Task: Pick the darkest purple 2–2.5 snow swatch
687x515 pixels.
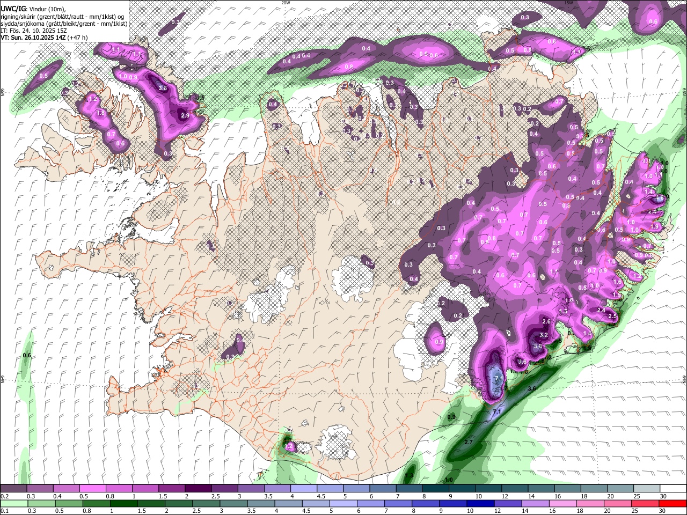Action: tap(198, 489)
